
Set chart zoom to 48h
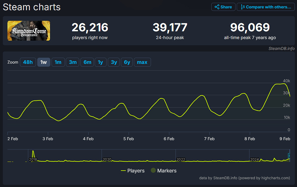(x=28, y=62)
